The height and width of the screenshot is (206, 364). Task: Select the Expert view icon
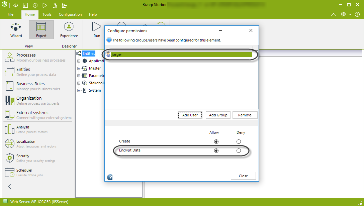click(41, 30)
